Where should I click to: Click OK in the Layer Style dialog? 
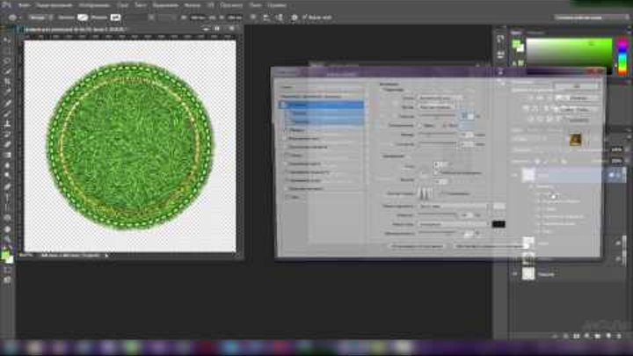click(576, 86)
